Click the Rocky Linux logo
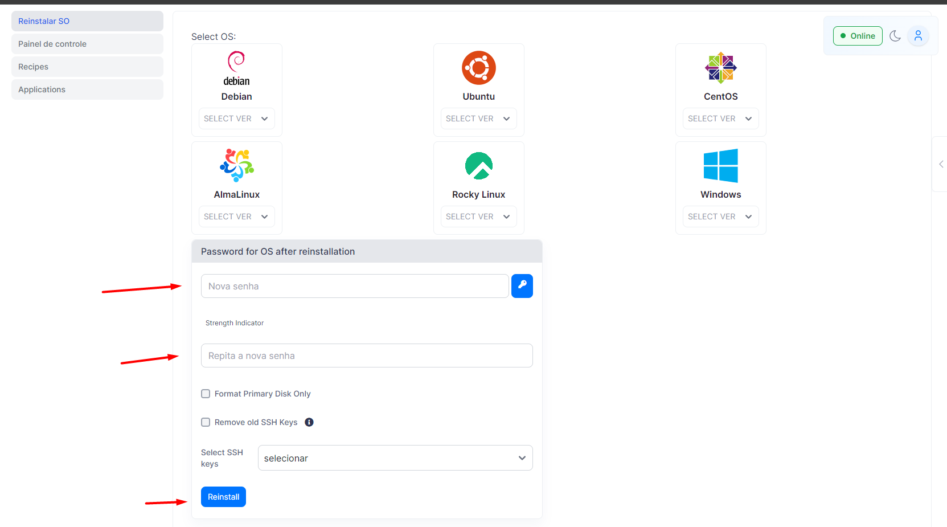Screen dimensions: 947x527 [x=479, y=166]
